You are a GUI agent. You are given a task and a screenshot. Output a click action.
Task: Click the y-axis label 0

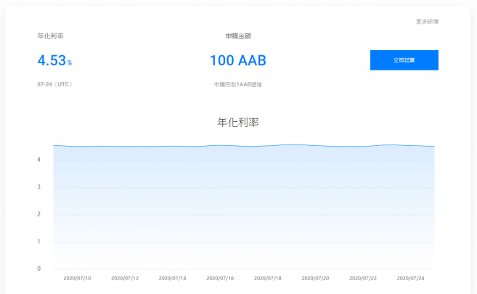[39, 269]
